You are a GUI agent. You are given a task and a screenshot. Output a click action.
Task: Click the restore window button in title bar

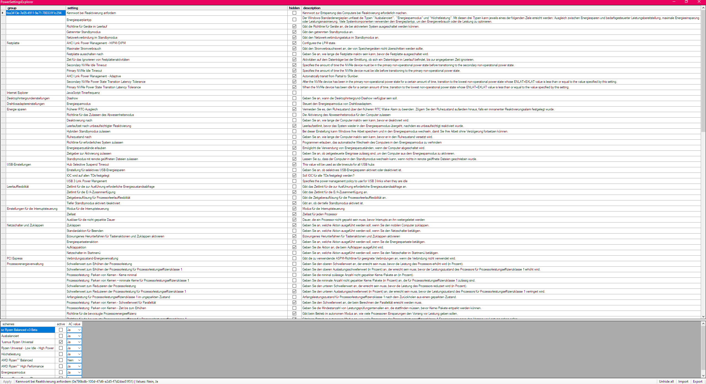(x=686, y=2)
